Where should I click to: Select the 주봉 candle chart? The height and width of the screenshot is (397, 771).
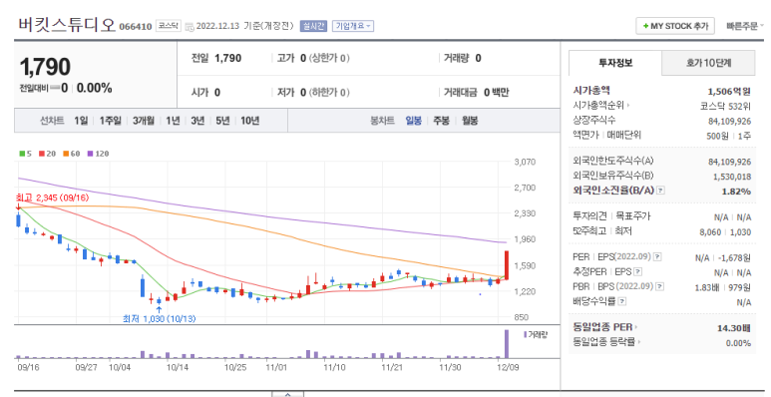click(441, 121)
